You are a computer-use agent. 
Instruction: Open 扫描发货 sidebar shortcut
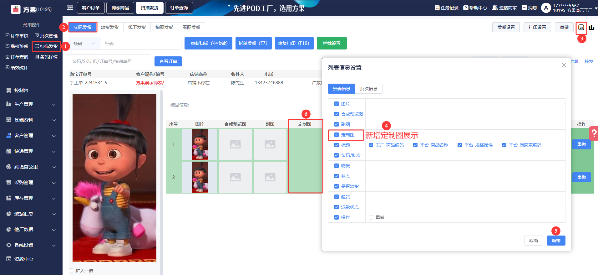tap(46, 46)
